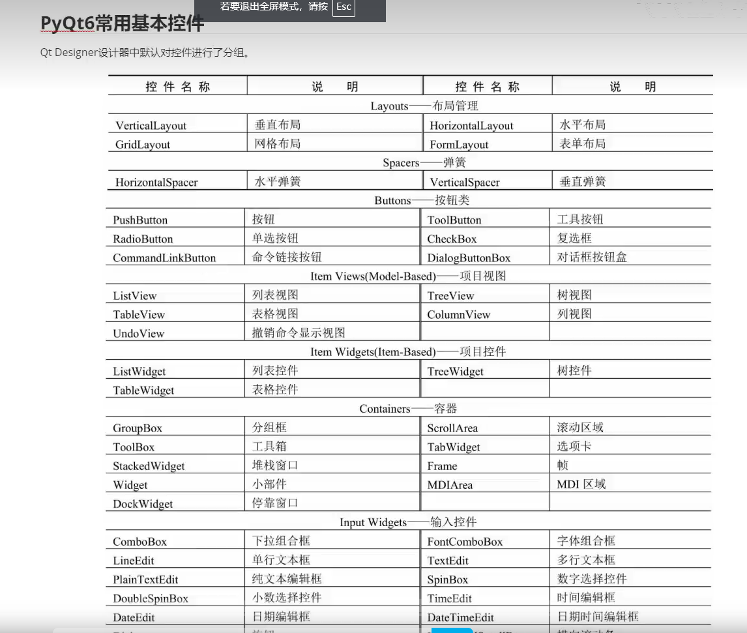Screen dimensions: 747x633
Task: Select the Item Widgets(Item-Based) section header
Action: click(408, 352)
